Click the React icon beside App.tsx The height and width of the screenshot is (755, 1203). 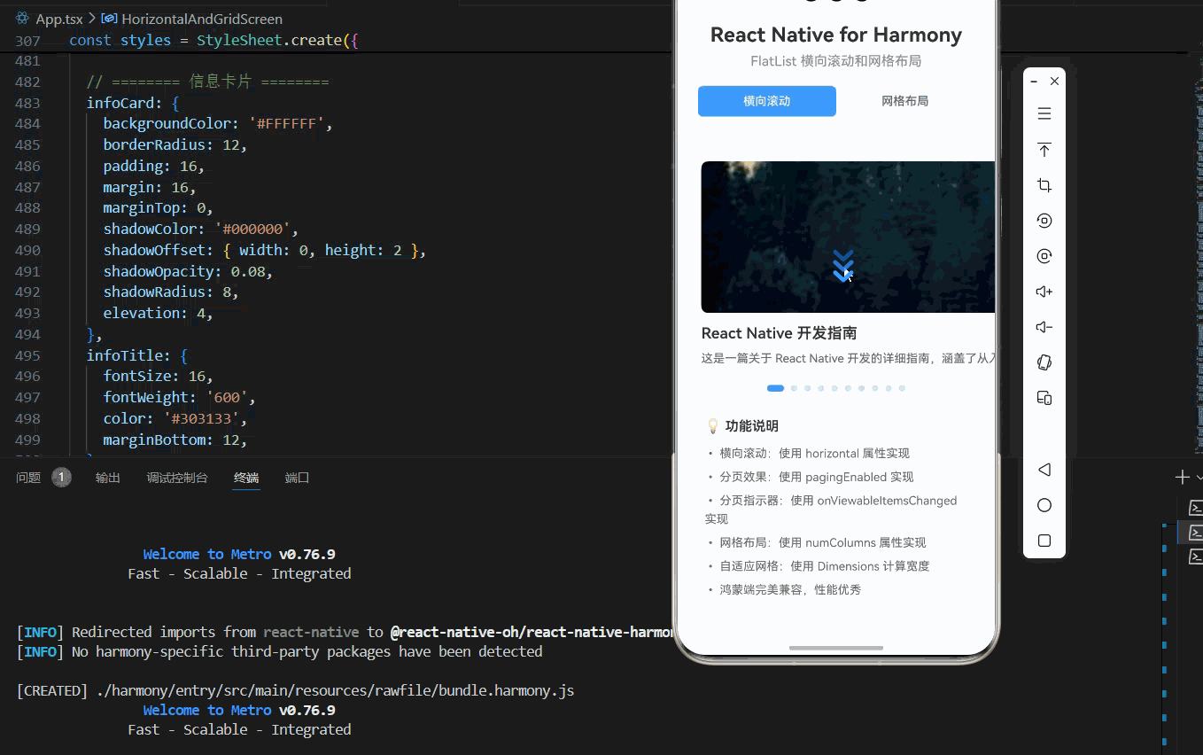coord(23,19)
